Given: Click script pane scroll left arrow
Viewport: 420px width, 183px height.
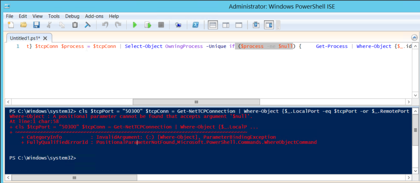Looking at the screenshot, I should tap(8, 102).
